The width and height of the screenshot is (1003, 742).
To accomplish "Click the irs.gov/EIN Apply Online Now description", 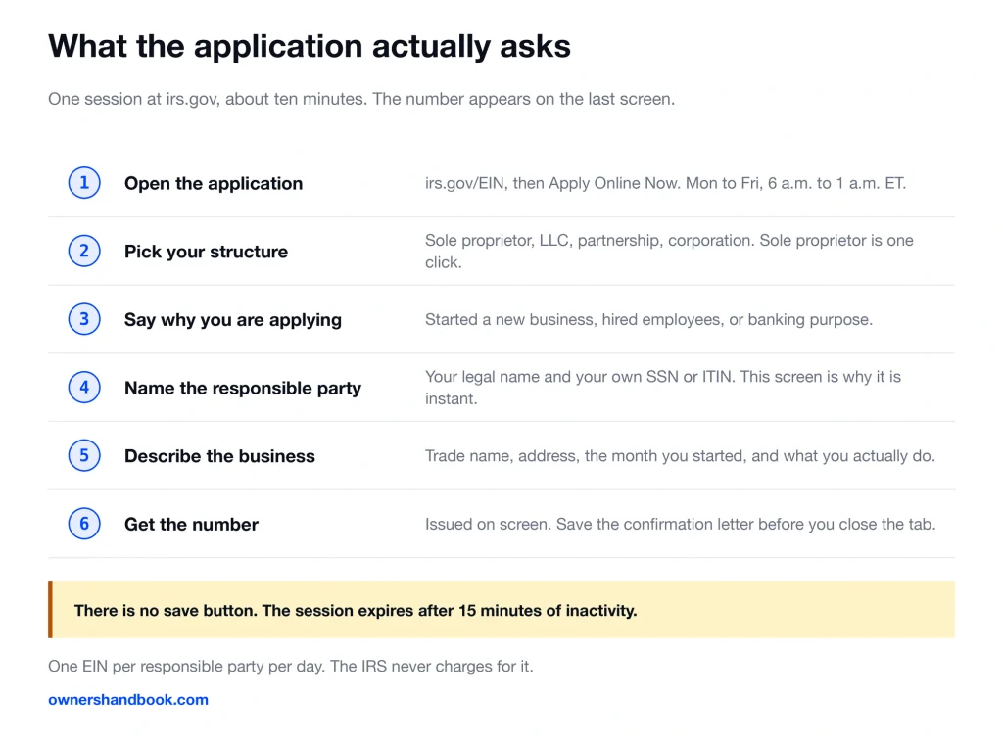I will [665, 183].
